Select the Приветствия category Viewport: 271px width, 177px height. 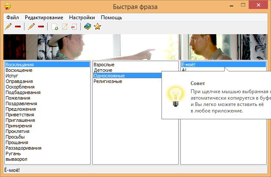(48, 115)
